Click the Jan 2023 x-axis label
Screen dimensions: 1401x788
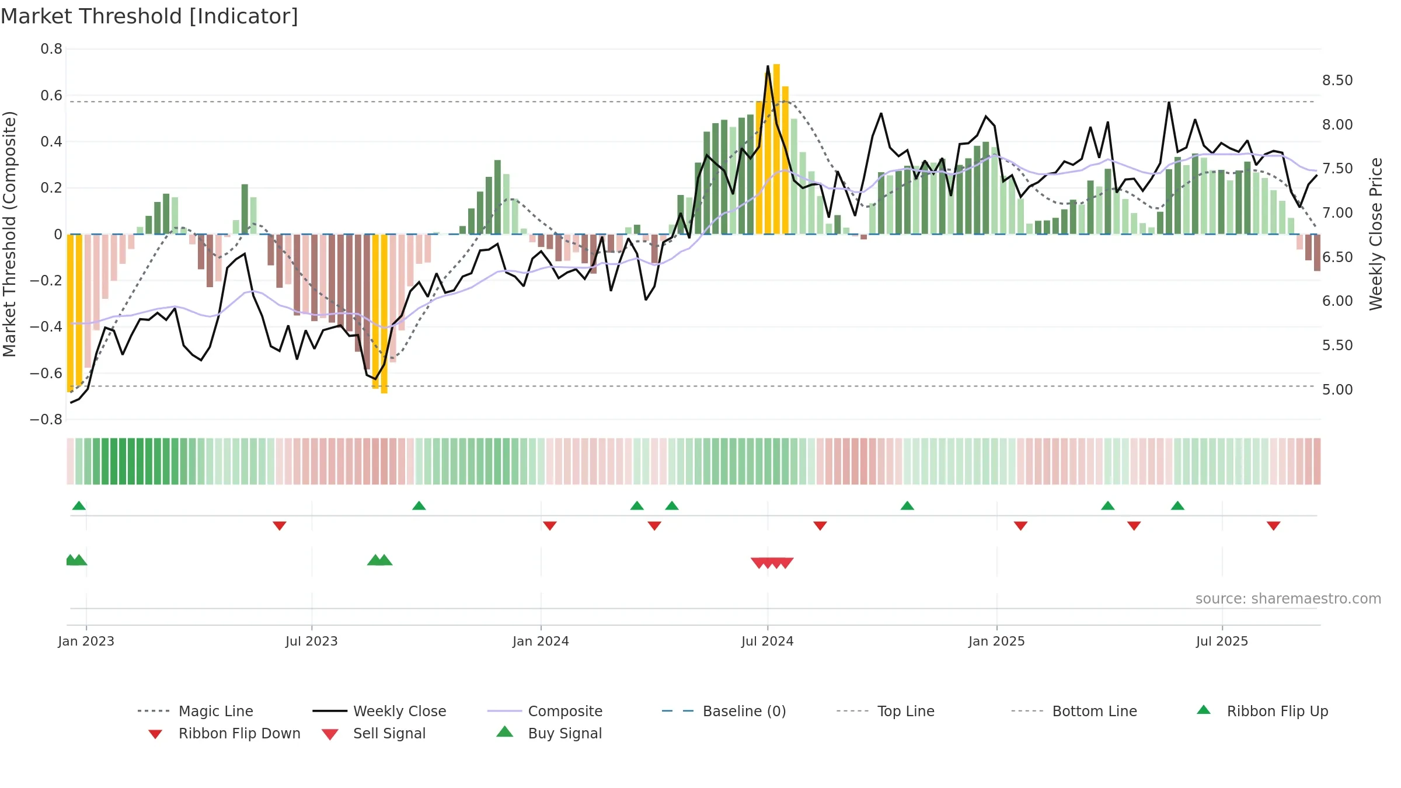pos(86,641)
